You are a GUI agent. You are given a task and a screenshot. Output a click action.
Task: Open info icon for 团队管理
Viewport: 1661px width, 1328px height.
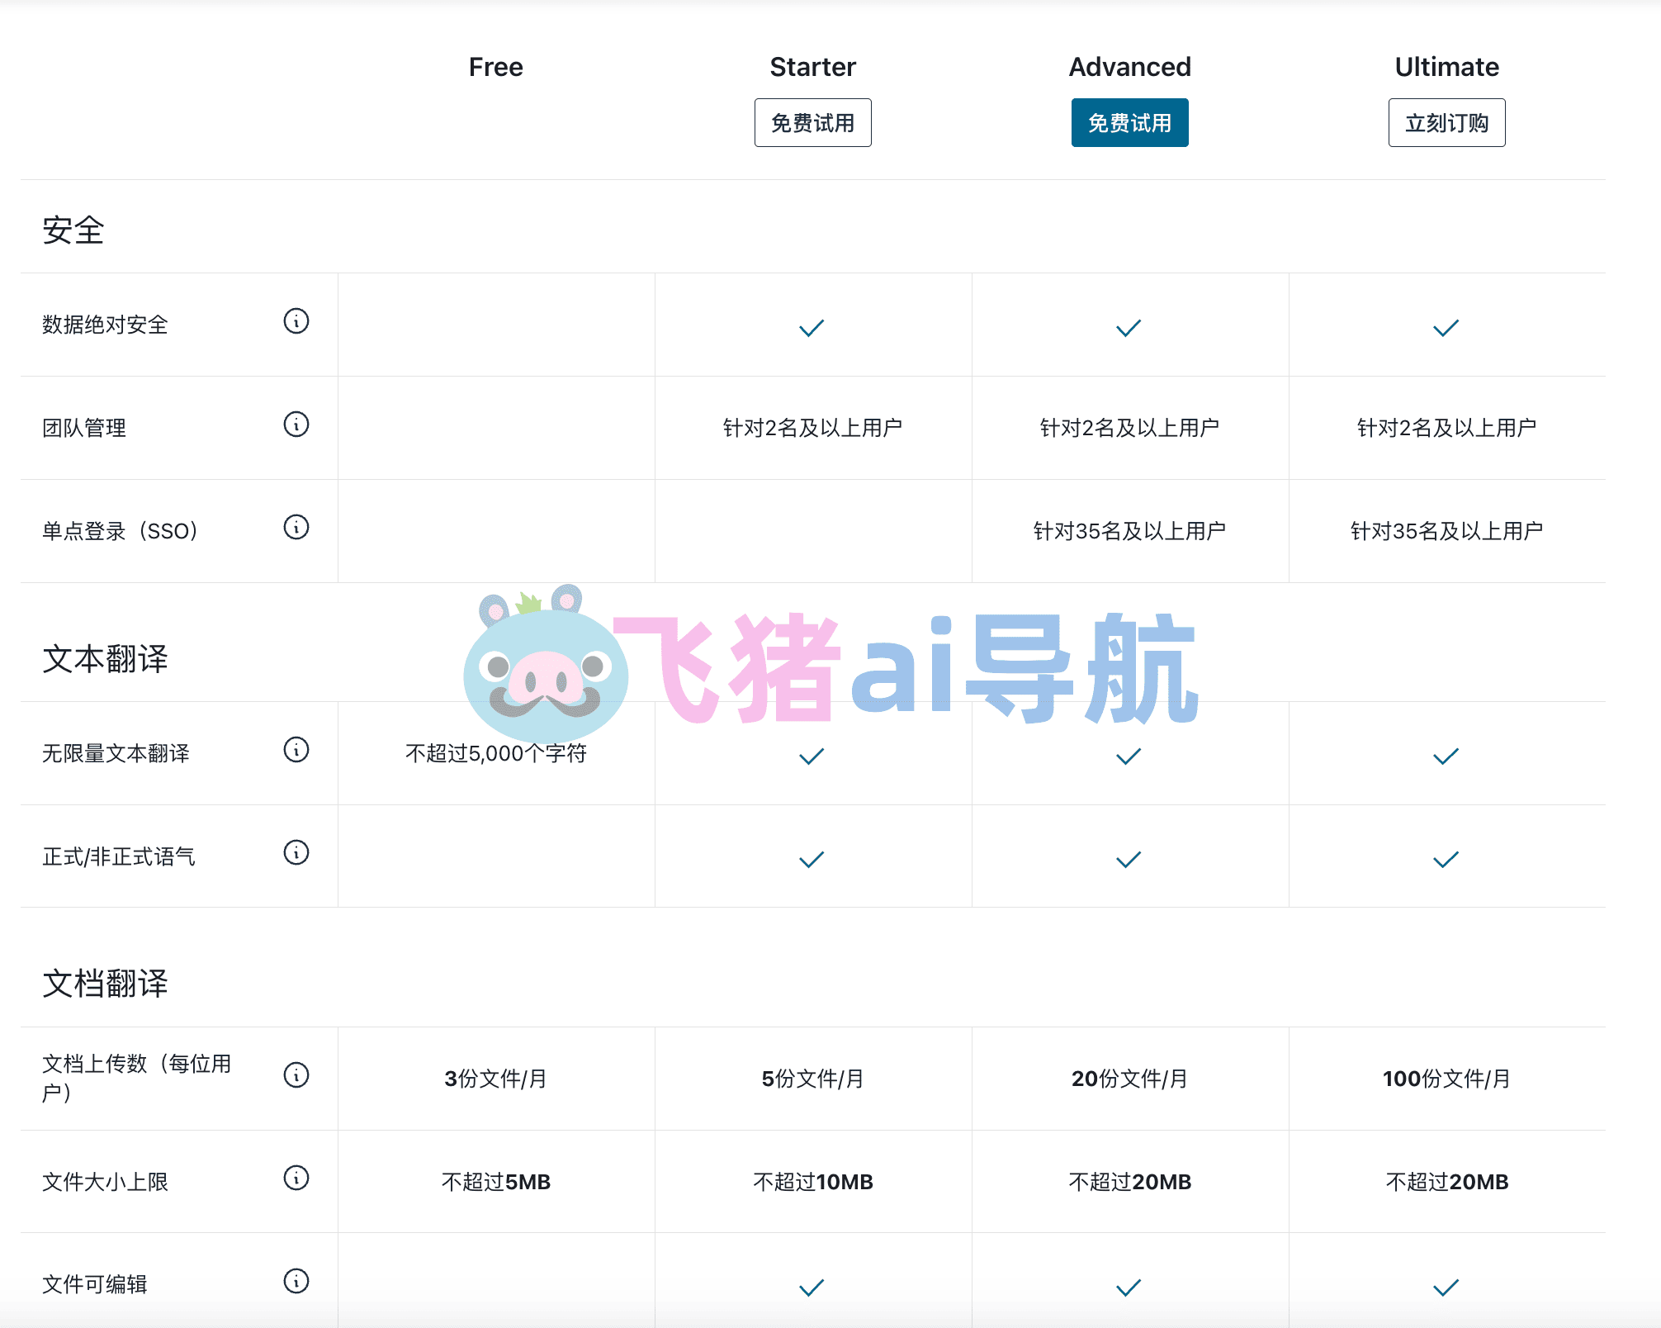[x=296, y=424]
